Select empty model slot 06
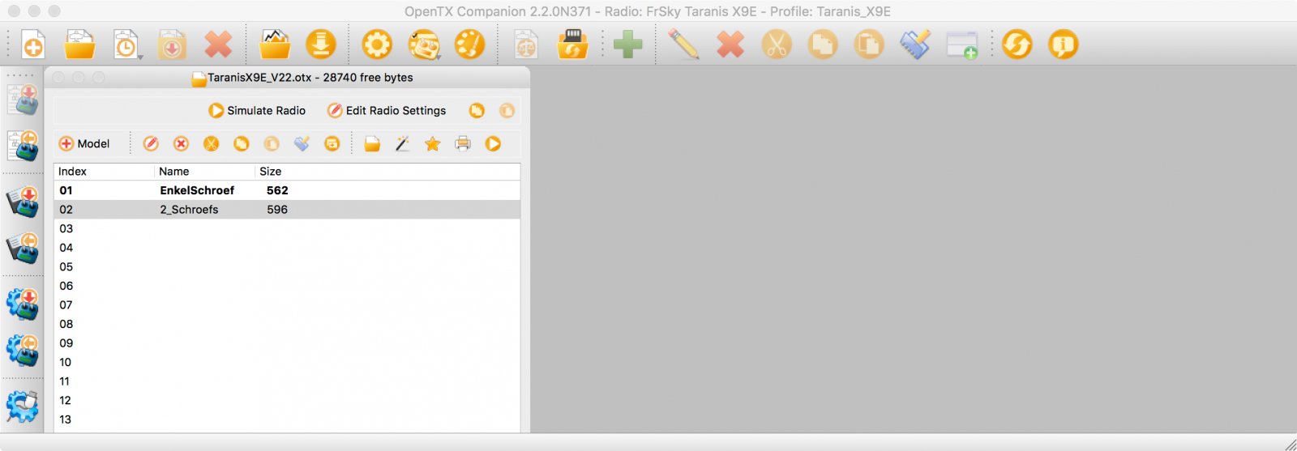Image resolution: width=1297 pixels, height=451 pixels. 287,286
